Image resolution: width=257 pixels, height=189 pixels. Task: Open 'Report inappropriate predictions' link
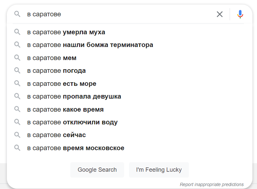pyautogui.click(x=212, y=184)
